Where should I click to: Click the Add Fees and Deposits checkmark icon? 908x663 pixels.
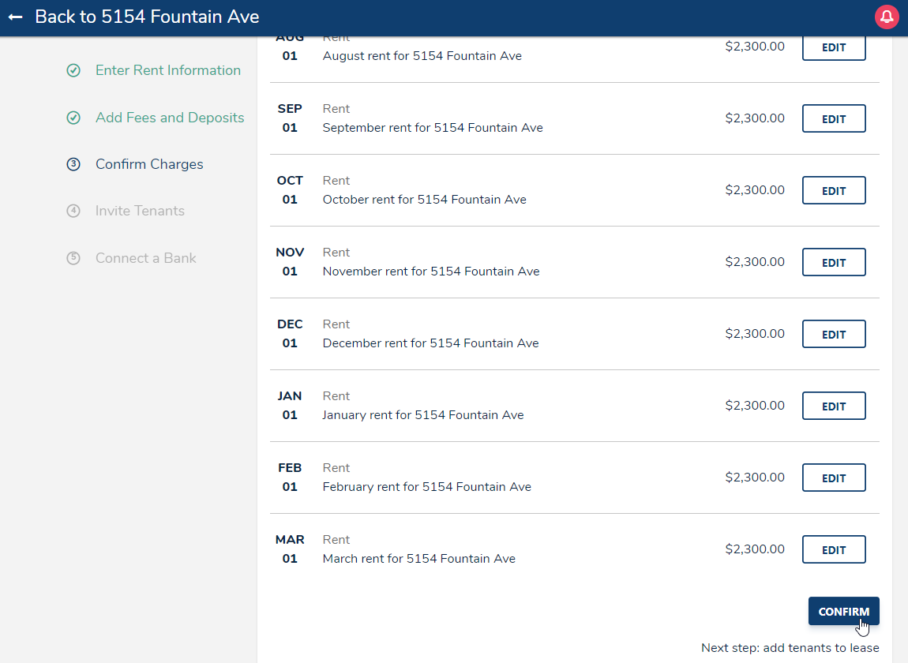point(73,118)
